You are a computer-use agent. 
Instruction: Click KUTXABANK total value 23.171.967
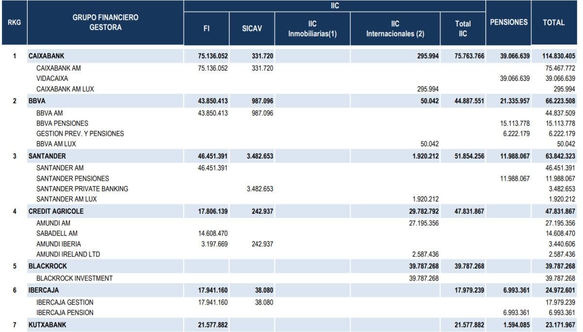tap(560, 325)
